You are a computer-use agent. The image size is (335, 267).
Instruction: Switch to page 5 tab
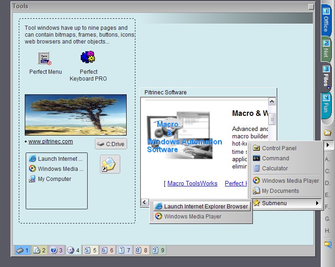[90, 250]
